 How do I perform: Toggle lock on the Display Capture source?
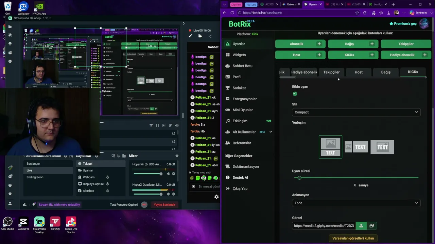(x=107, y=184)
